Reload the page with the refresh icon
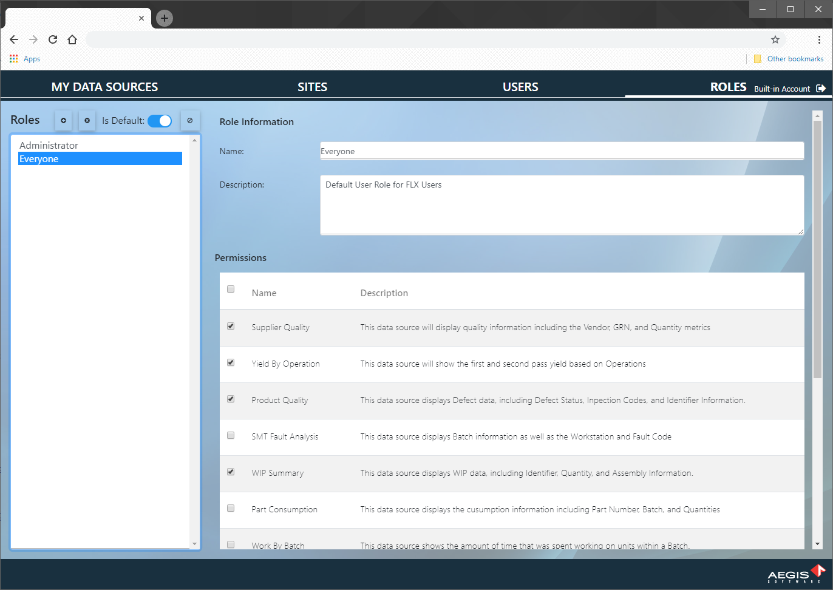The image size is (833, 590). pyautogui.click(x=53, y=39)
